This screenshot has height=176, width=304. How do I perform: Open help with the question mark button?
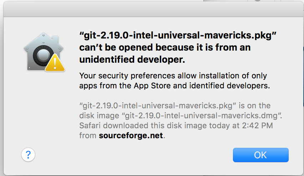coord(28,155)
